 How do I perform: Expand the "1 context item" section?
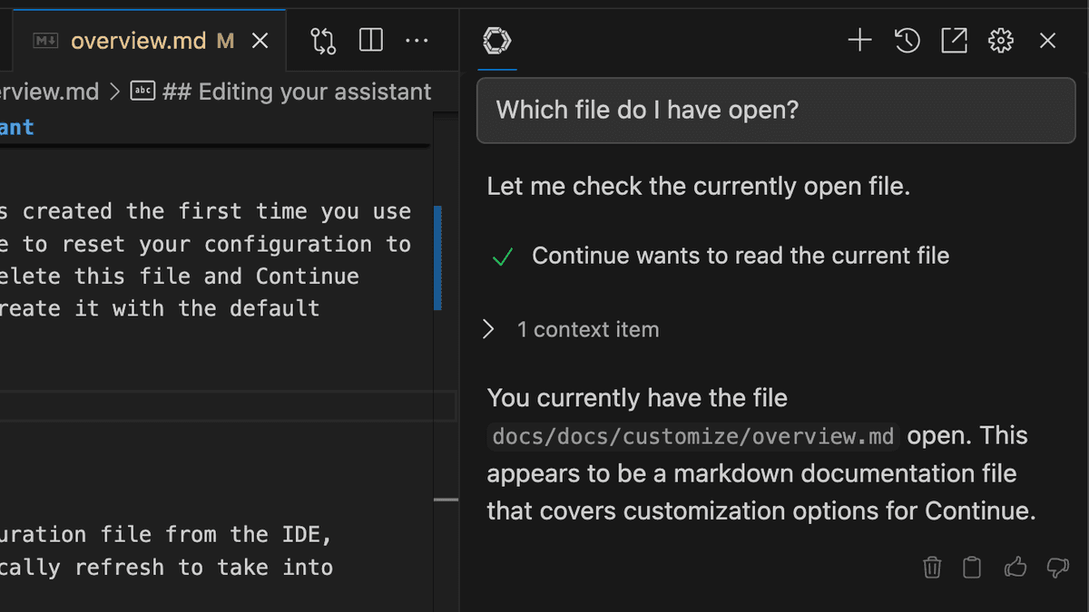[x=574, y=329]
